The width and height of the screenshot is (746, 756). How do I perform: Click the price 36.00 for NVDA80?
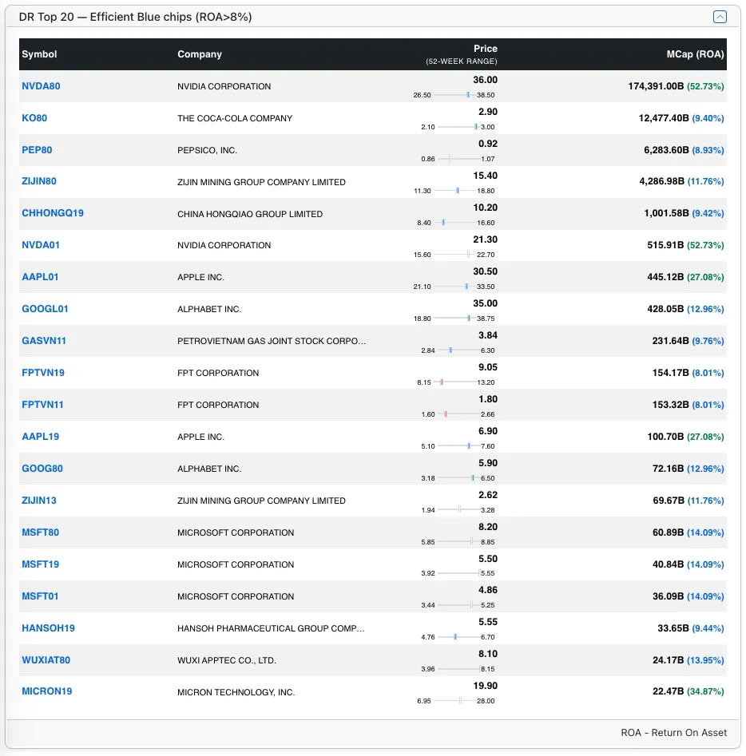coord(485,80)
